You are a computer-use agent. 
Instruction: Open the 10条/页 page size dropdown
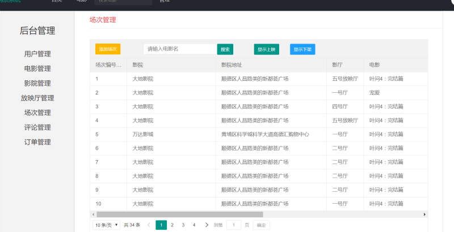point(106,225)
